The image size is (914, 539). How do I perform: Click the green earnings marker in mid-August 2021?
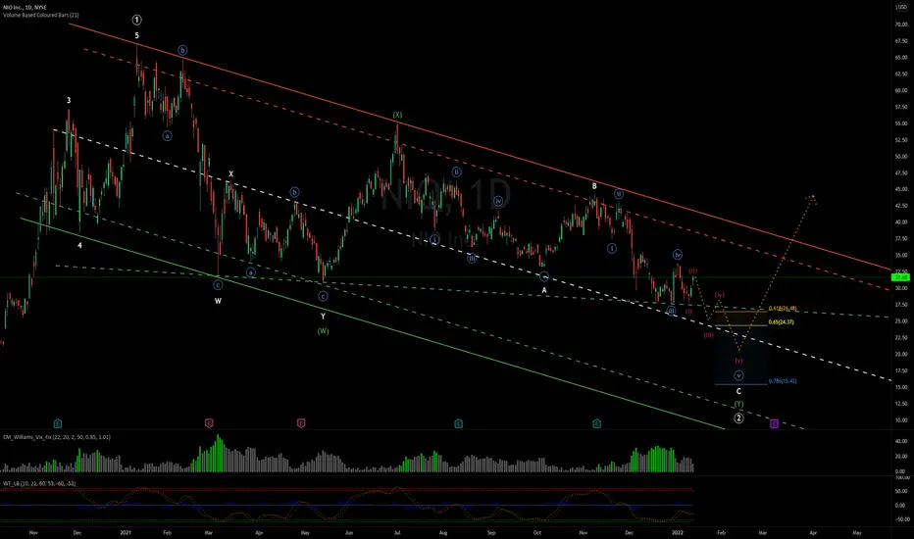coord(459,423)
